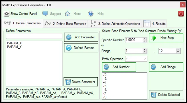Screen dimensions: 187x103
Task: Click the Suggest speech bubble icon
Action: [45, 13]
